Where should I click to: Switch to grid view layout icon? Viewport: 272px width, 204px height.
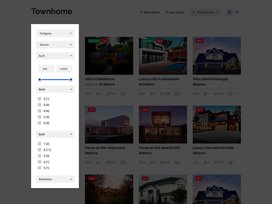[229, 12]
